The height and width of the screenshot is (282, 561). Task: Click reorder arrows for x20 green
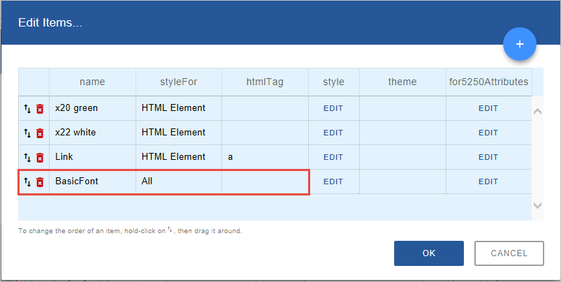(x=27, y=108)
